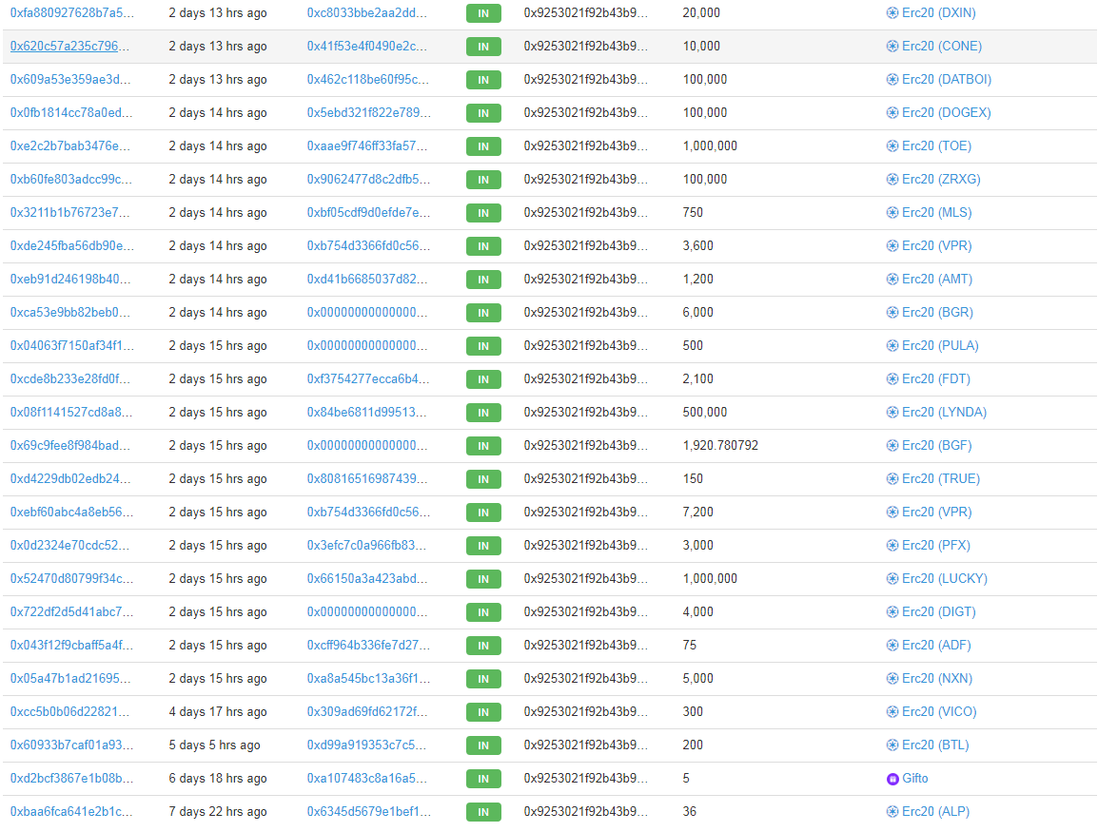Open transaction hash 0xfa880927628b7a5
Viewport: 1098px width, 832px height.
coord(71,12)
